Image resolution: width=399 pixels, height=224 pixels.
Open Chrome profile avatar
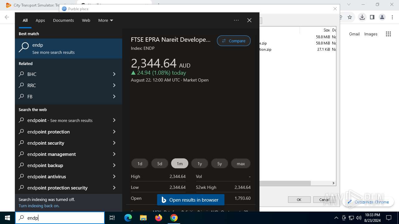pyautogui.click(x=382, y=17)
